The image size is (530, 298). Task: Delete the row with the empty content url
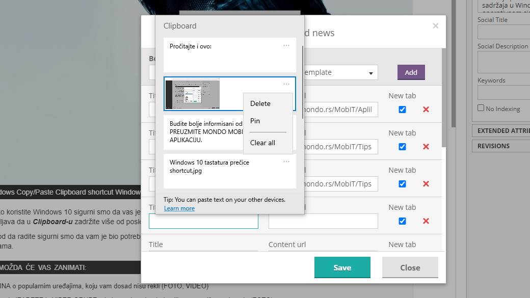(x=426, y=221)
